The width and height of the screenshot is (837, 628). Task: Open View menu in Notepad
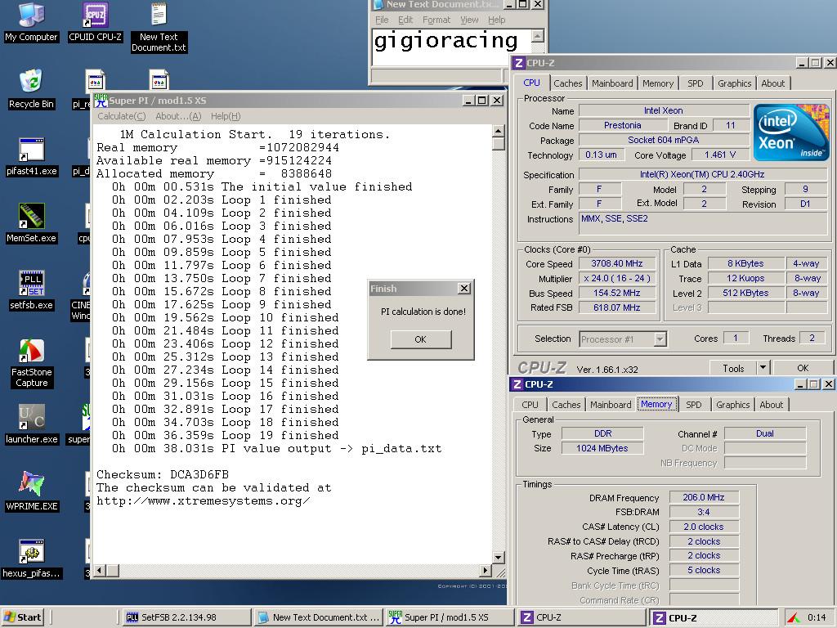click(469, 20)
